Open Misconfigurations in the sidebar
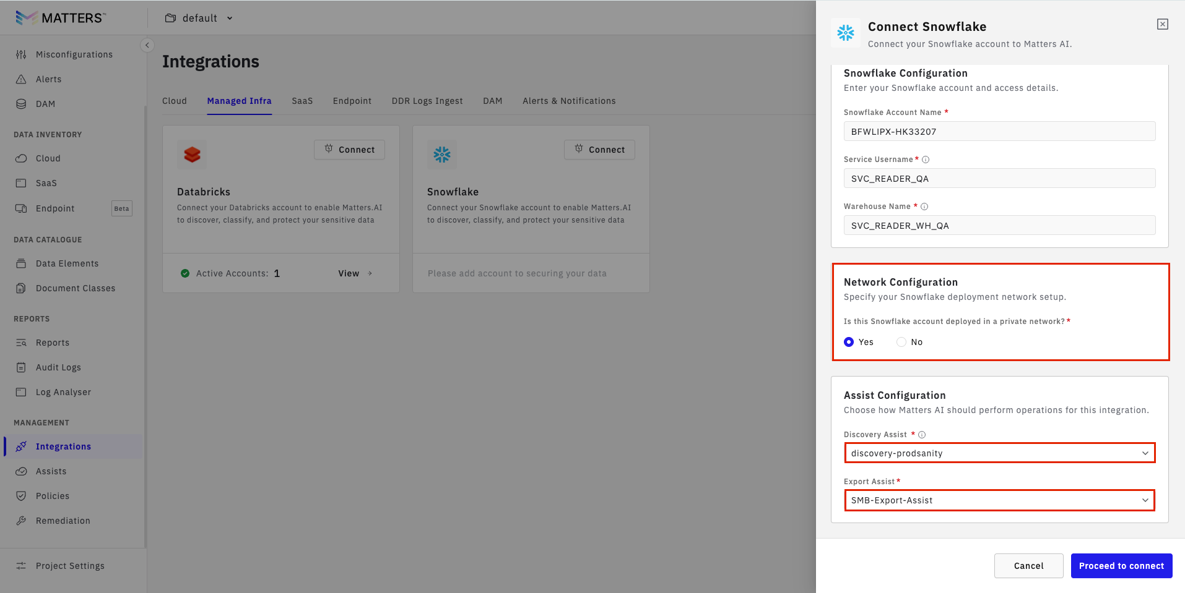The width and height of the screenshot is (1185, 593). tap(73, 54)
